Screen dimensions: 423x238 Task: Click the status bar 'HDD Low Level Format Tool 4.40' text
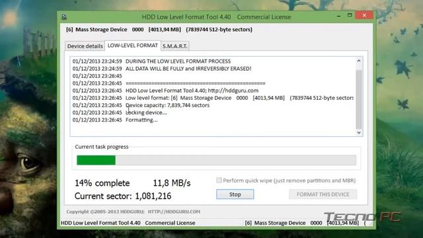pos(100,223)
